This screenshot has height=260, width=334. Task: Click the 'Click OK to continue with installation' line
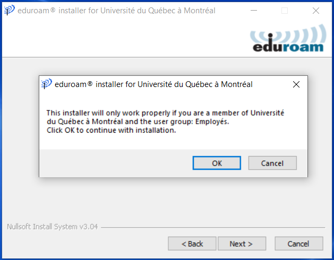pos(112,130)
